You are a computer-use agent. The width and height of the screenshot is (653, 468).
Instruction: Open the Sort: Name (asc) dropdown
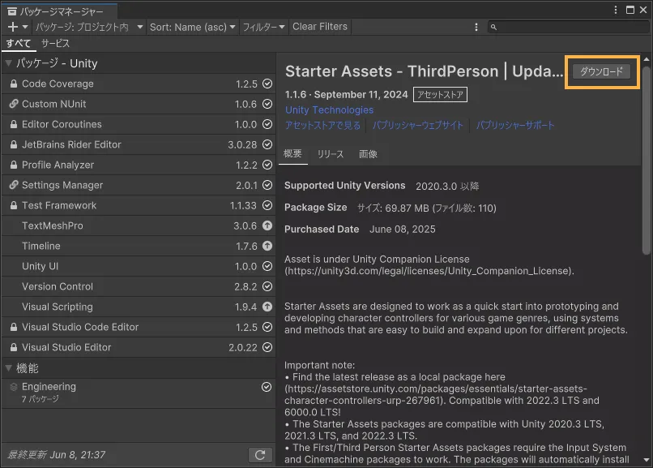click(192, 27)
